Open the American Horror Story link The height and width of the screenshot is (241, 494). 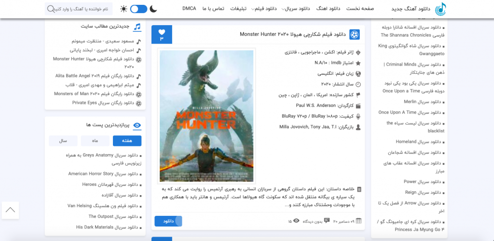click(x=103, y=174)
